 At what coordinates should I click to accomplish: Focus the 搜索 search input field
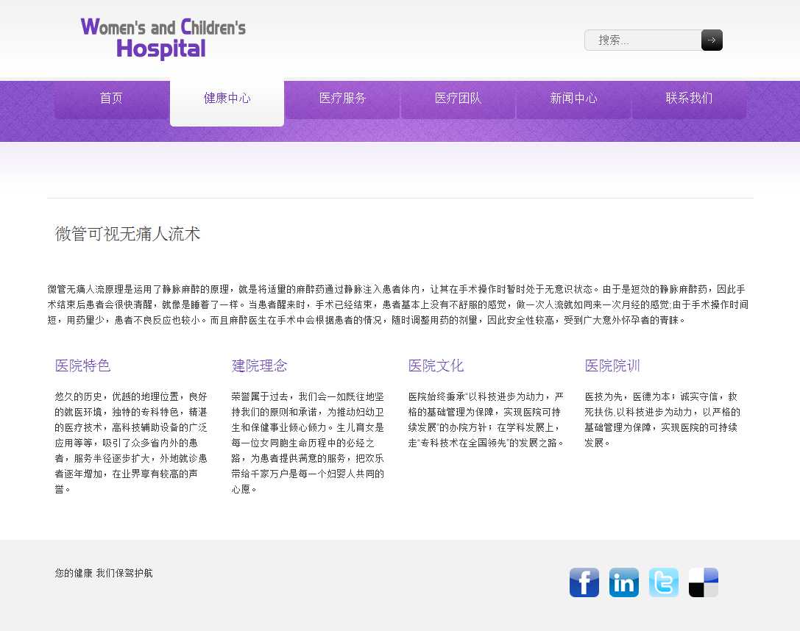tap(643, 40)
